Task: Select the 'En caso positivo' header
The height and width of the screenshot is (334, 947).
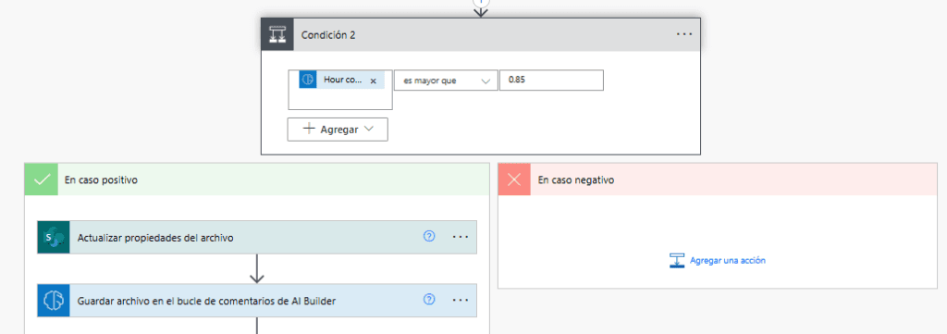Action: point(257,179)
